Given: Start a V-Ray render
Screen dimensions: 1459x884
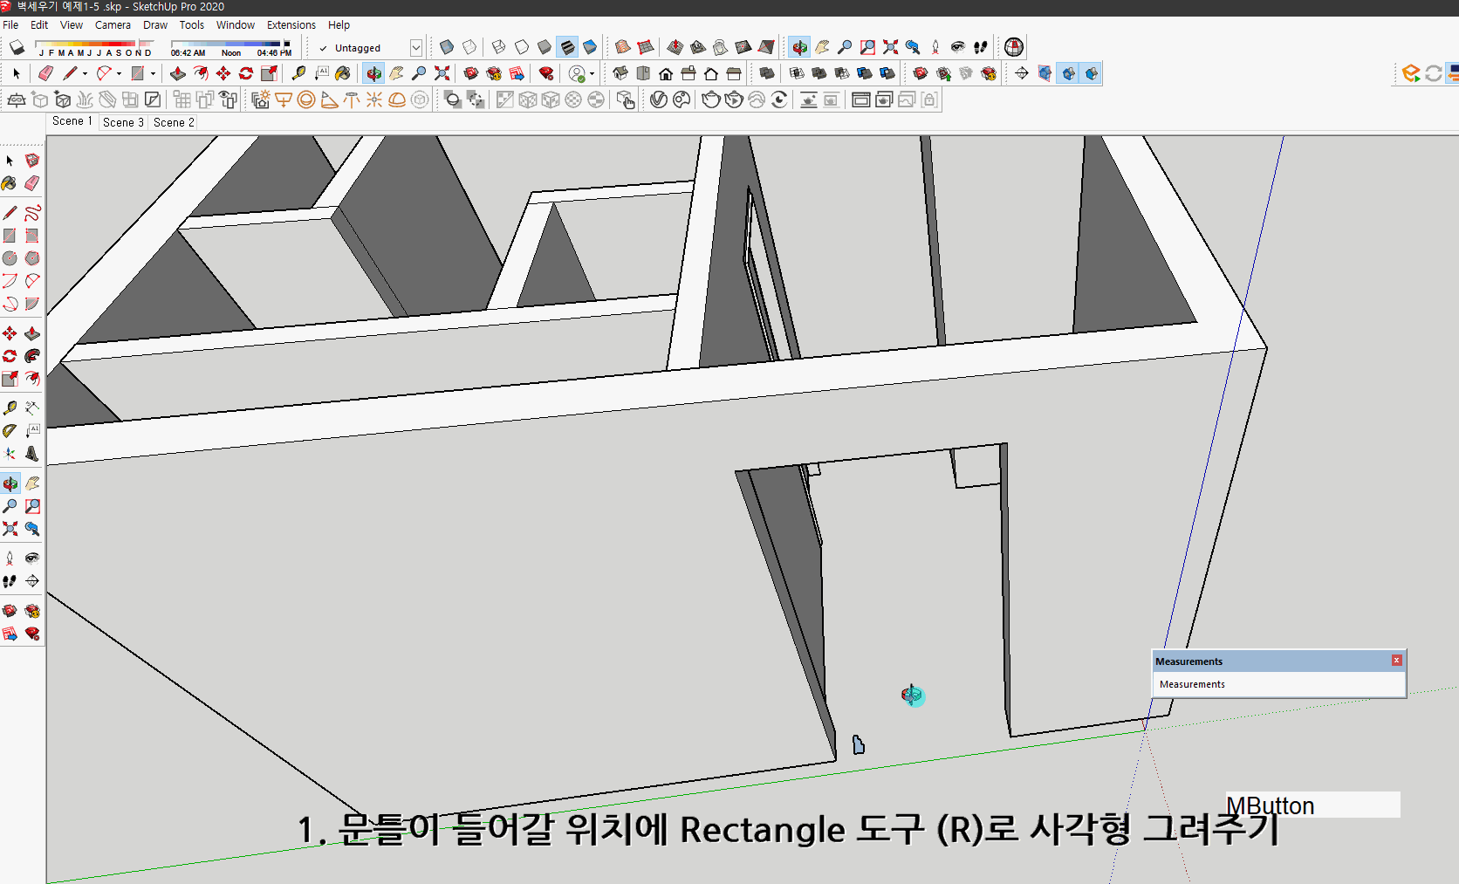Looking at the screenshot, I should point(711,99).
